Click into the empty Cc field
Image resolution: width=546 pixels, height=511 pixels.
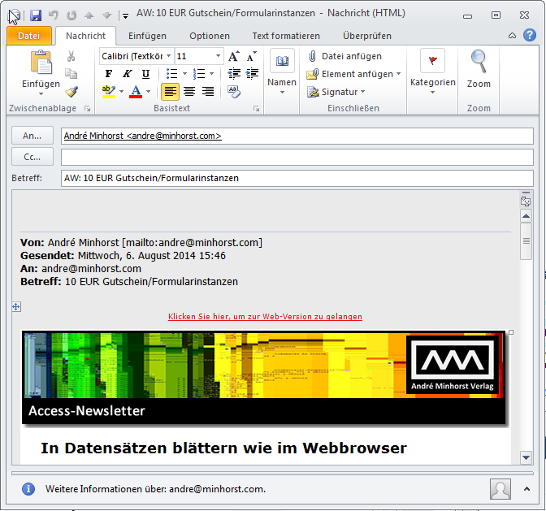tap(297, 157)
